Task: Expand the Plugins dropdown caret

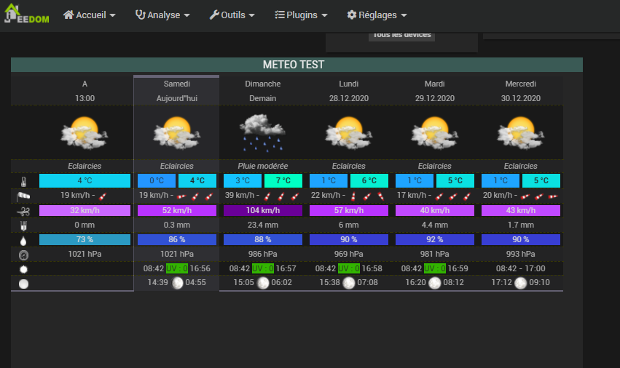Action: coord(325,15)
